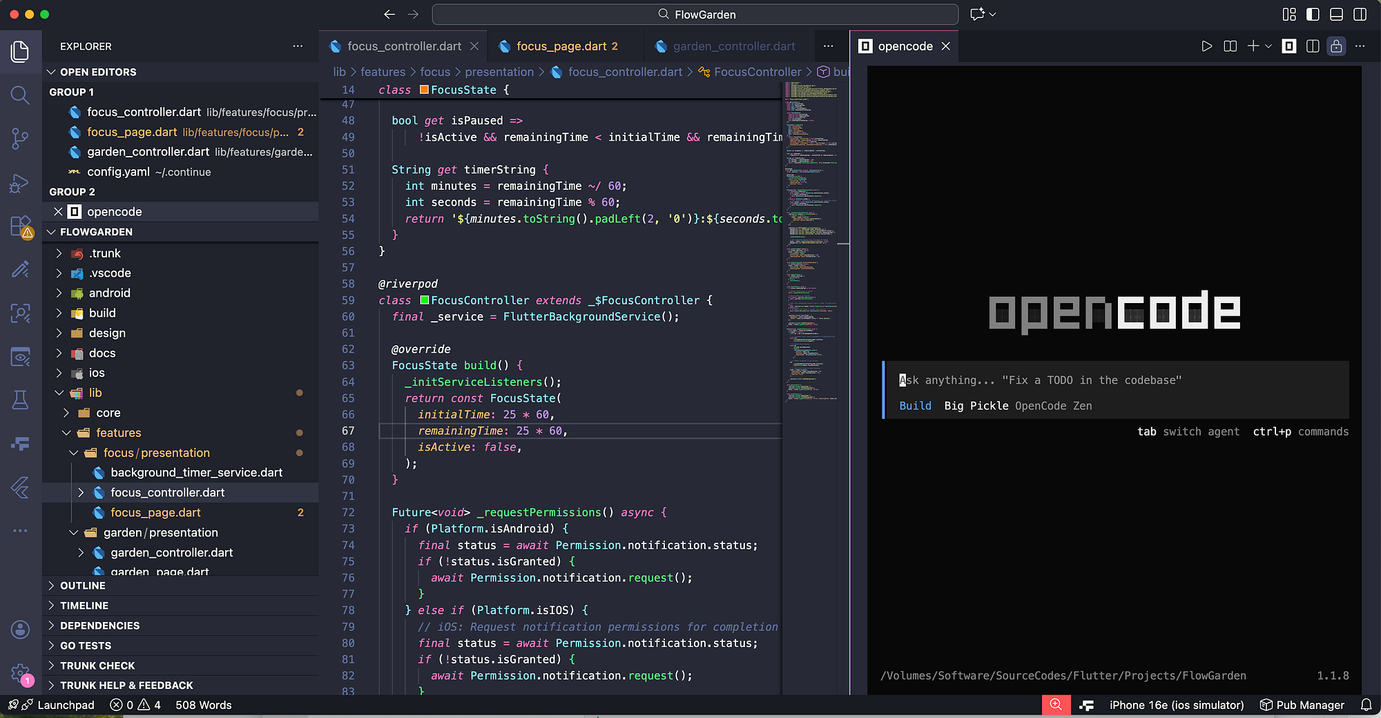Click presentation in the breadcrumb
The width and height of the screenshot is (1381, 718).
[x=499, y=72]
